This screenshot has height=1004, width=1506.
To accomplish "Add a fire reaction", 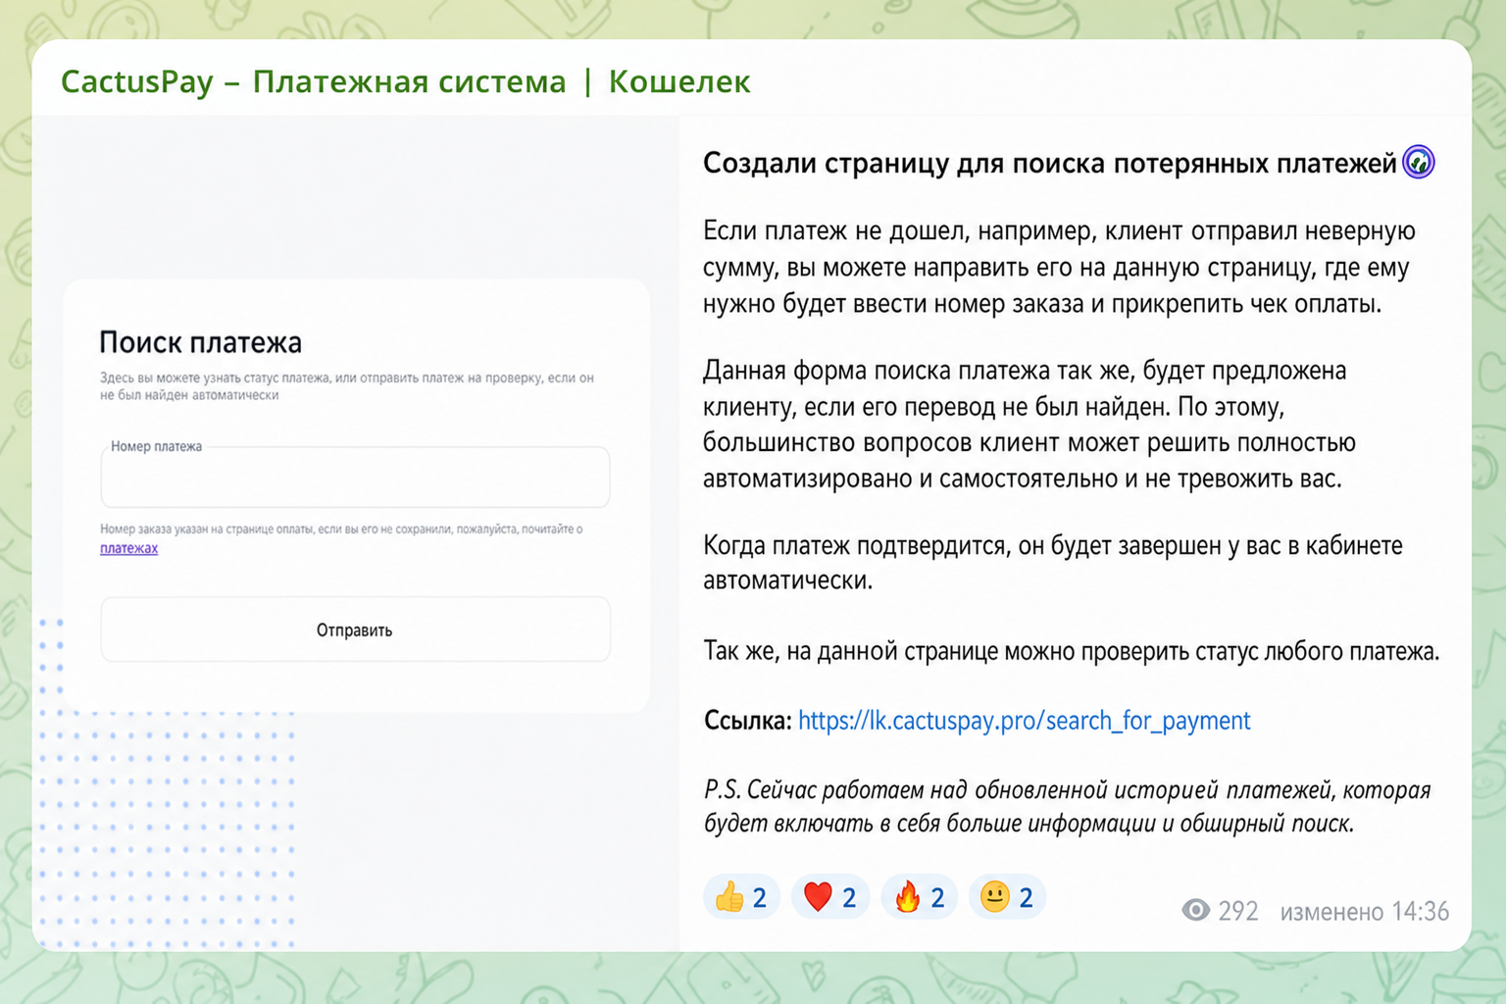I will (x=919, y=897).
